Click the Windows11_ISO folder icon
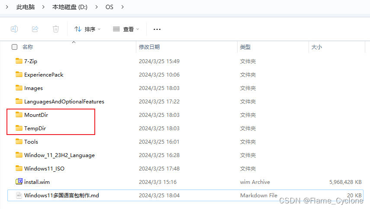Screen dimensions: 370x209 click(19, 168)
